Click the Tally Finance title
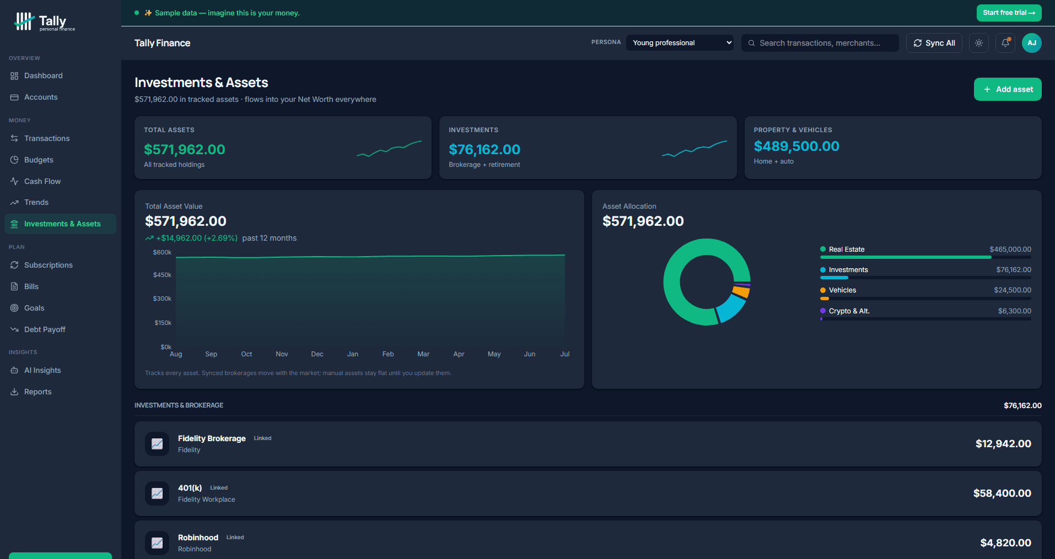Image resolution: width=1055 pixels, height=559 pixels. 162,43
